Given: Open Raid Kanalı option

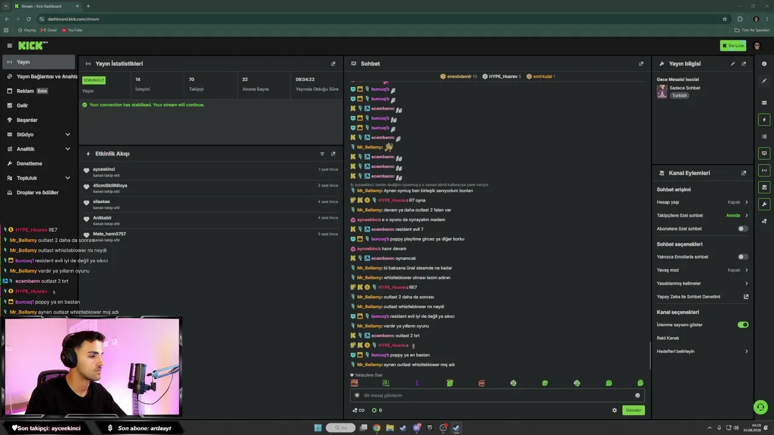Looking at the screenshot, I should click(x=668, y=338).
